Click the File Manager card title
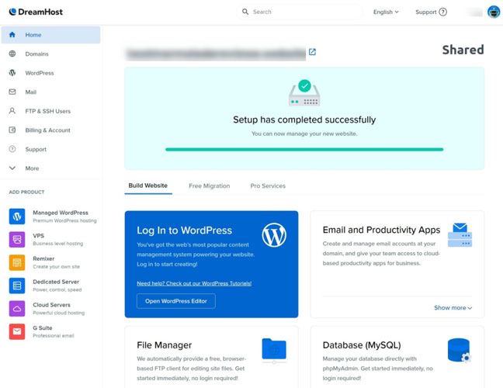 [165, 345]
